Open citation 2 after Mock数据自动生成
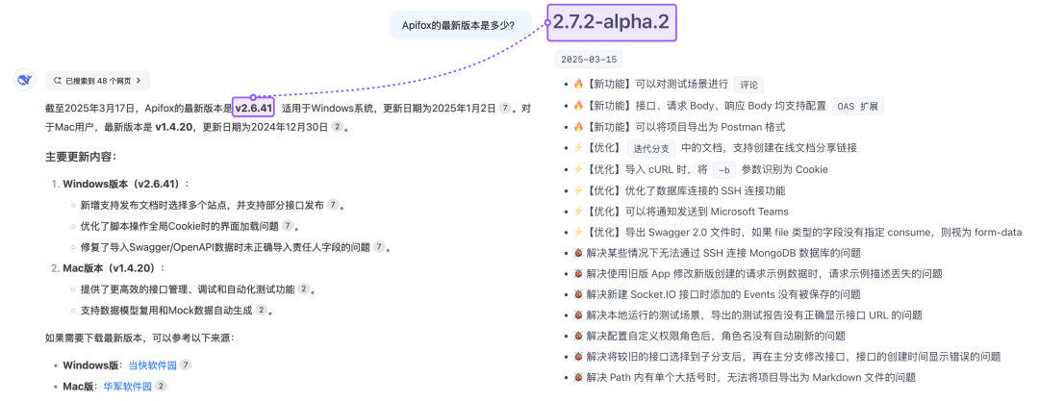1039x401 pixels. [262, 311]
